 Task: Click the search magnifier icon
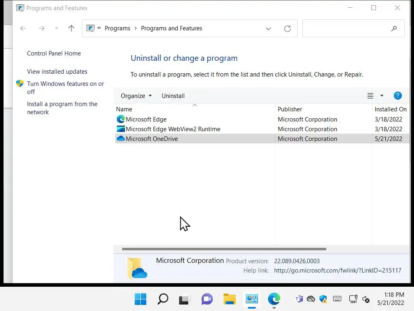point(394,28)
